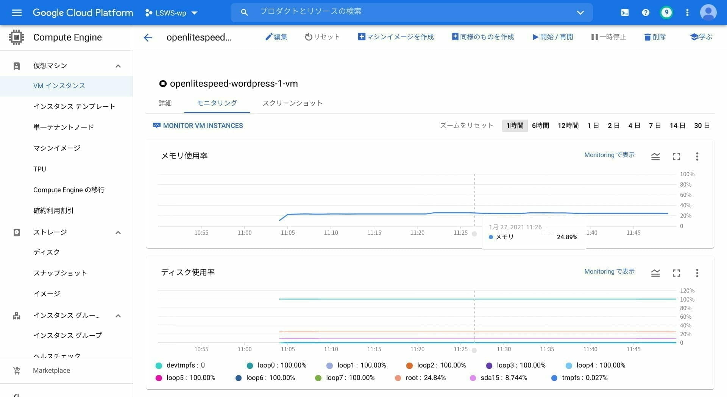Viewport: 727px width, 397px height.
Task: Click the 編集 edit button
Action: click(276, 37)
